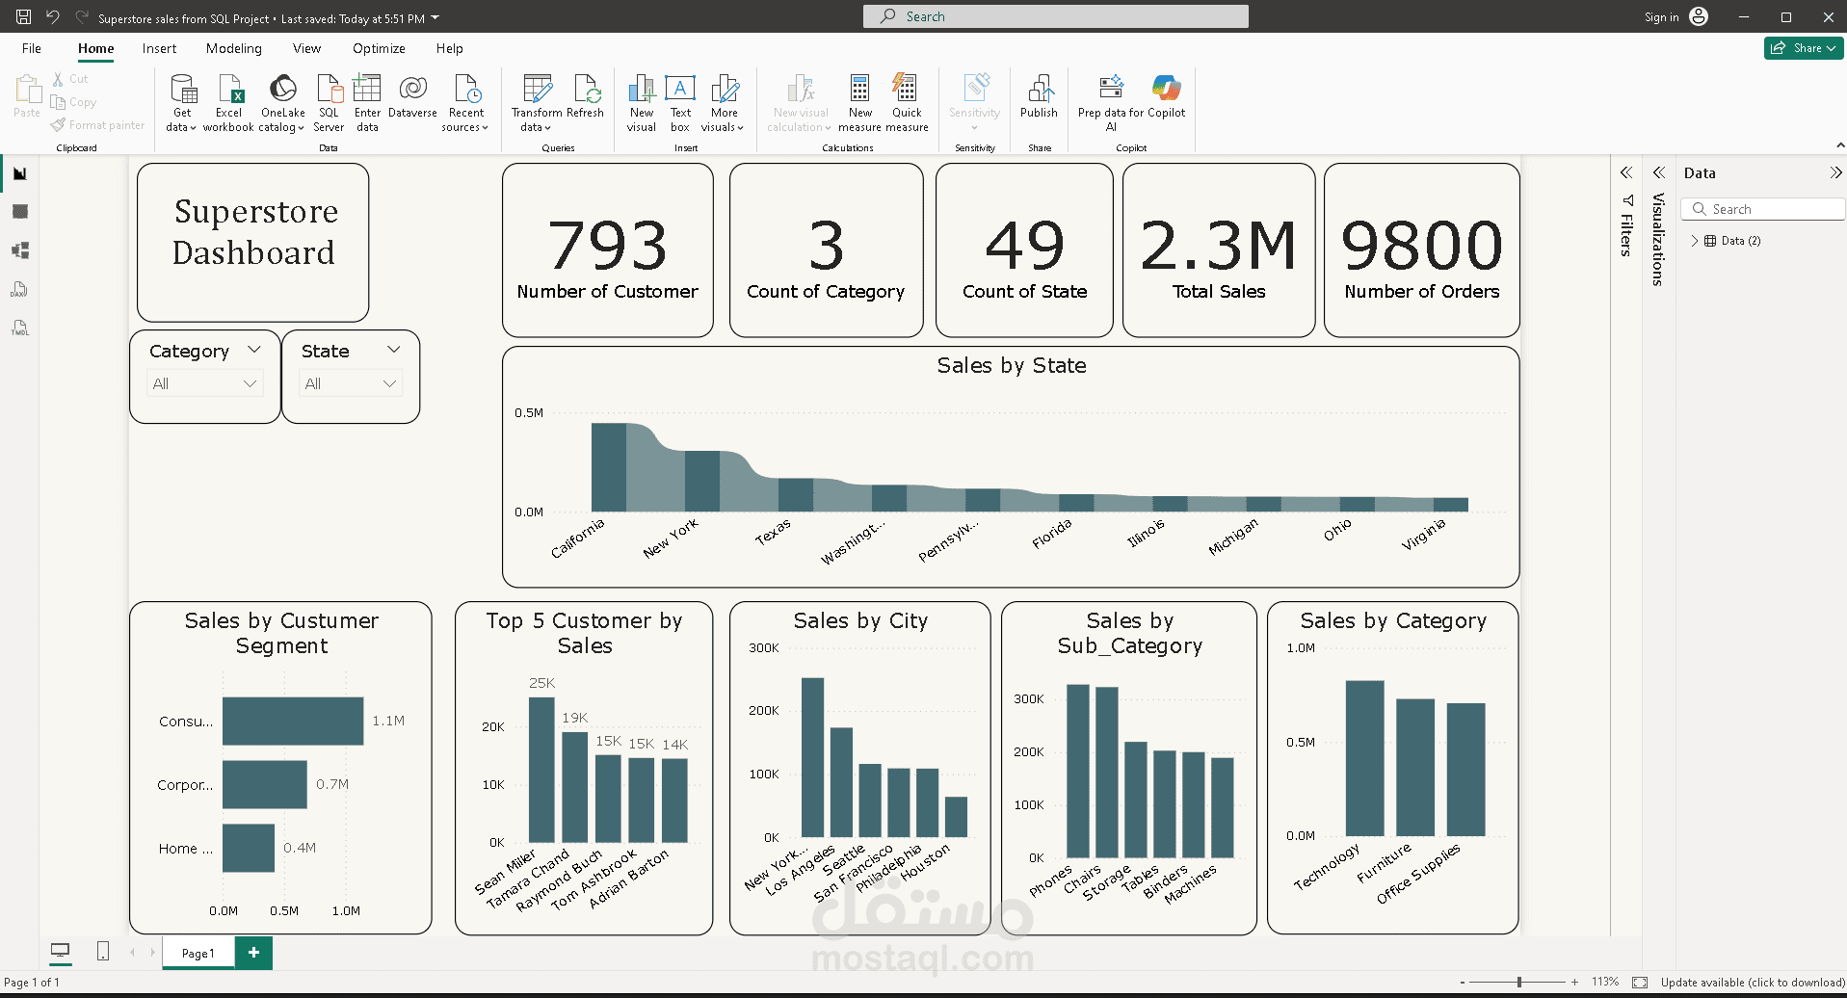Open TMDL view in left sidebar
This screenshot has width=1847, height=998.
pyautogui.click(x=20, y=328)
